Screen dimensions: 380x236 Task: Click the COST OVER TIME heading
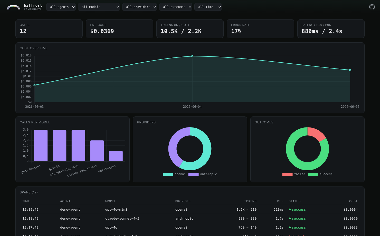(x=34, y=48)
